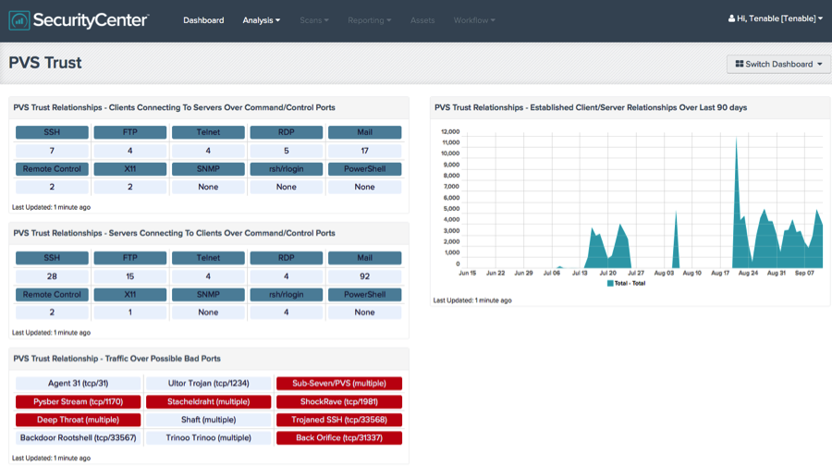
Task: Click the Established Client/Server Relationships chart title
Action: 591,108
